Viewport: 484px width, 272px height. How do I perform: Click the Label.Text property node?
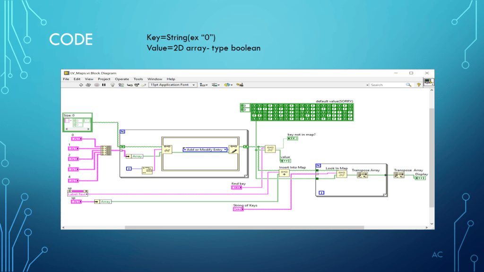click(78, 193)
